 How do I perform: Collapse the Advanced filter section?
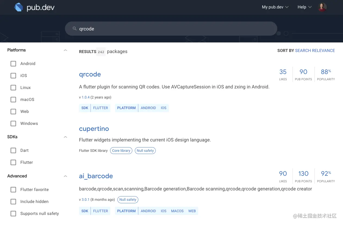click(65, 176)
